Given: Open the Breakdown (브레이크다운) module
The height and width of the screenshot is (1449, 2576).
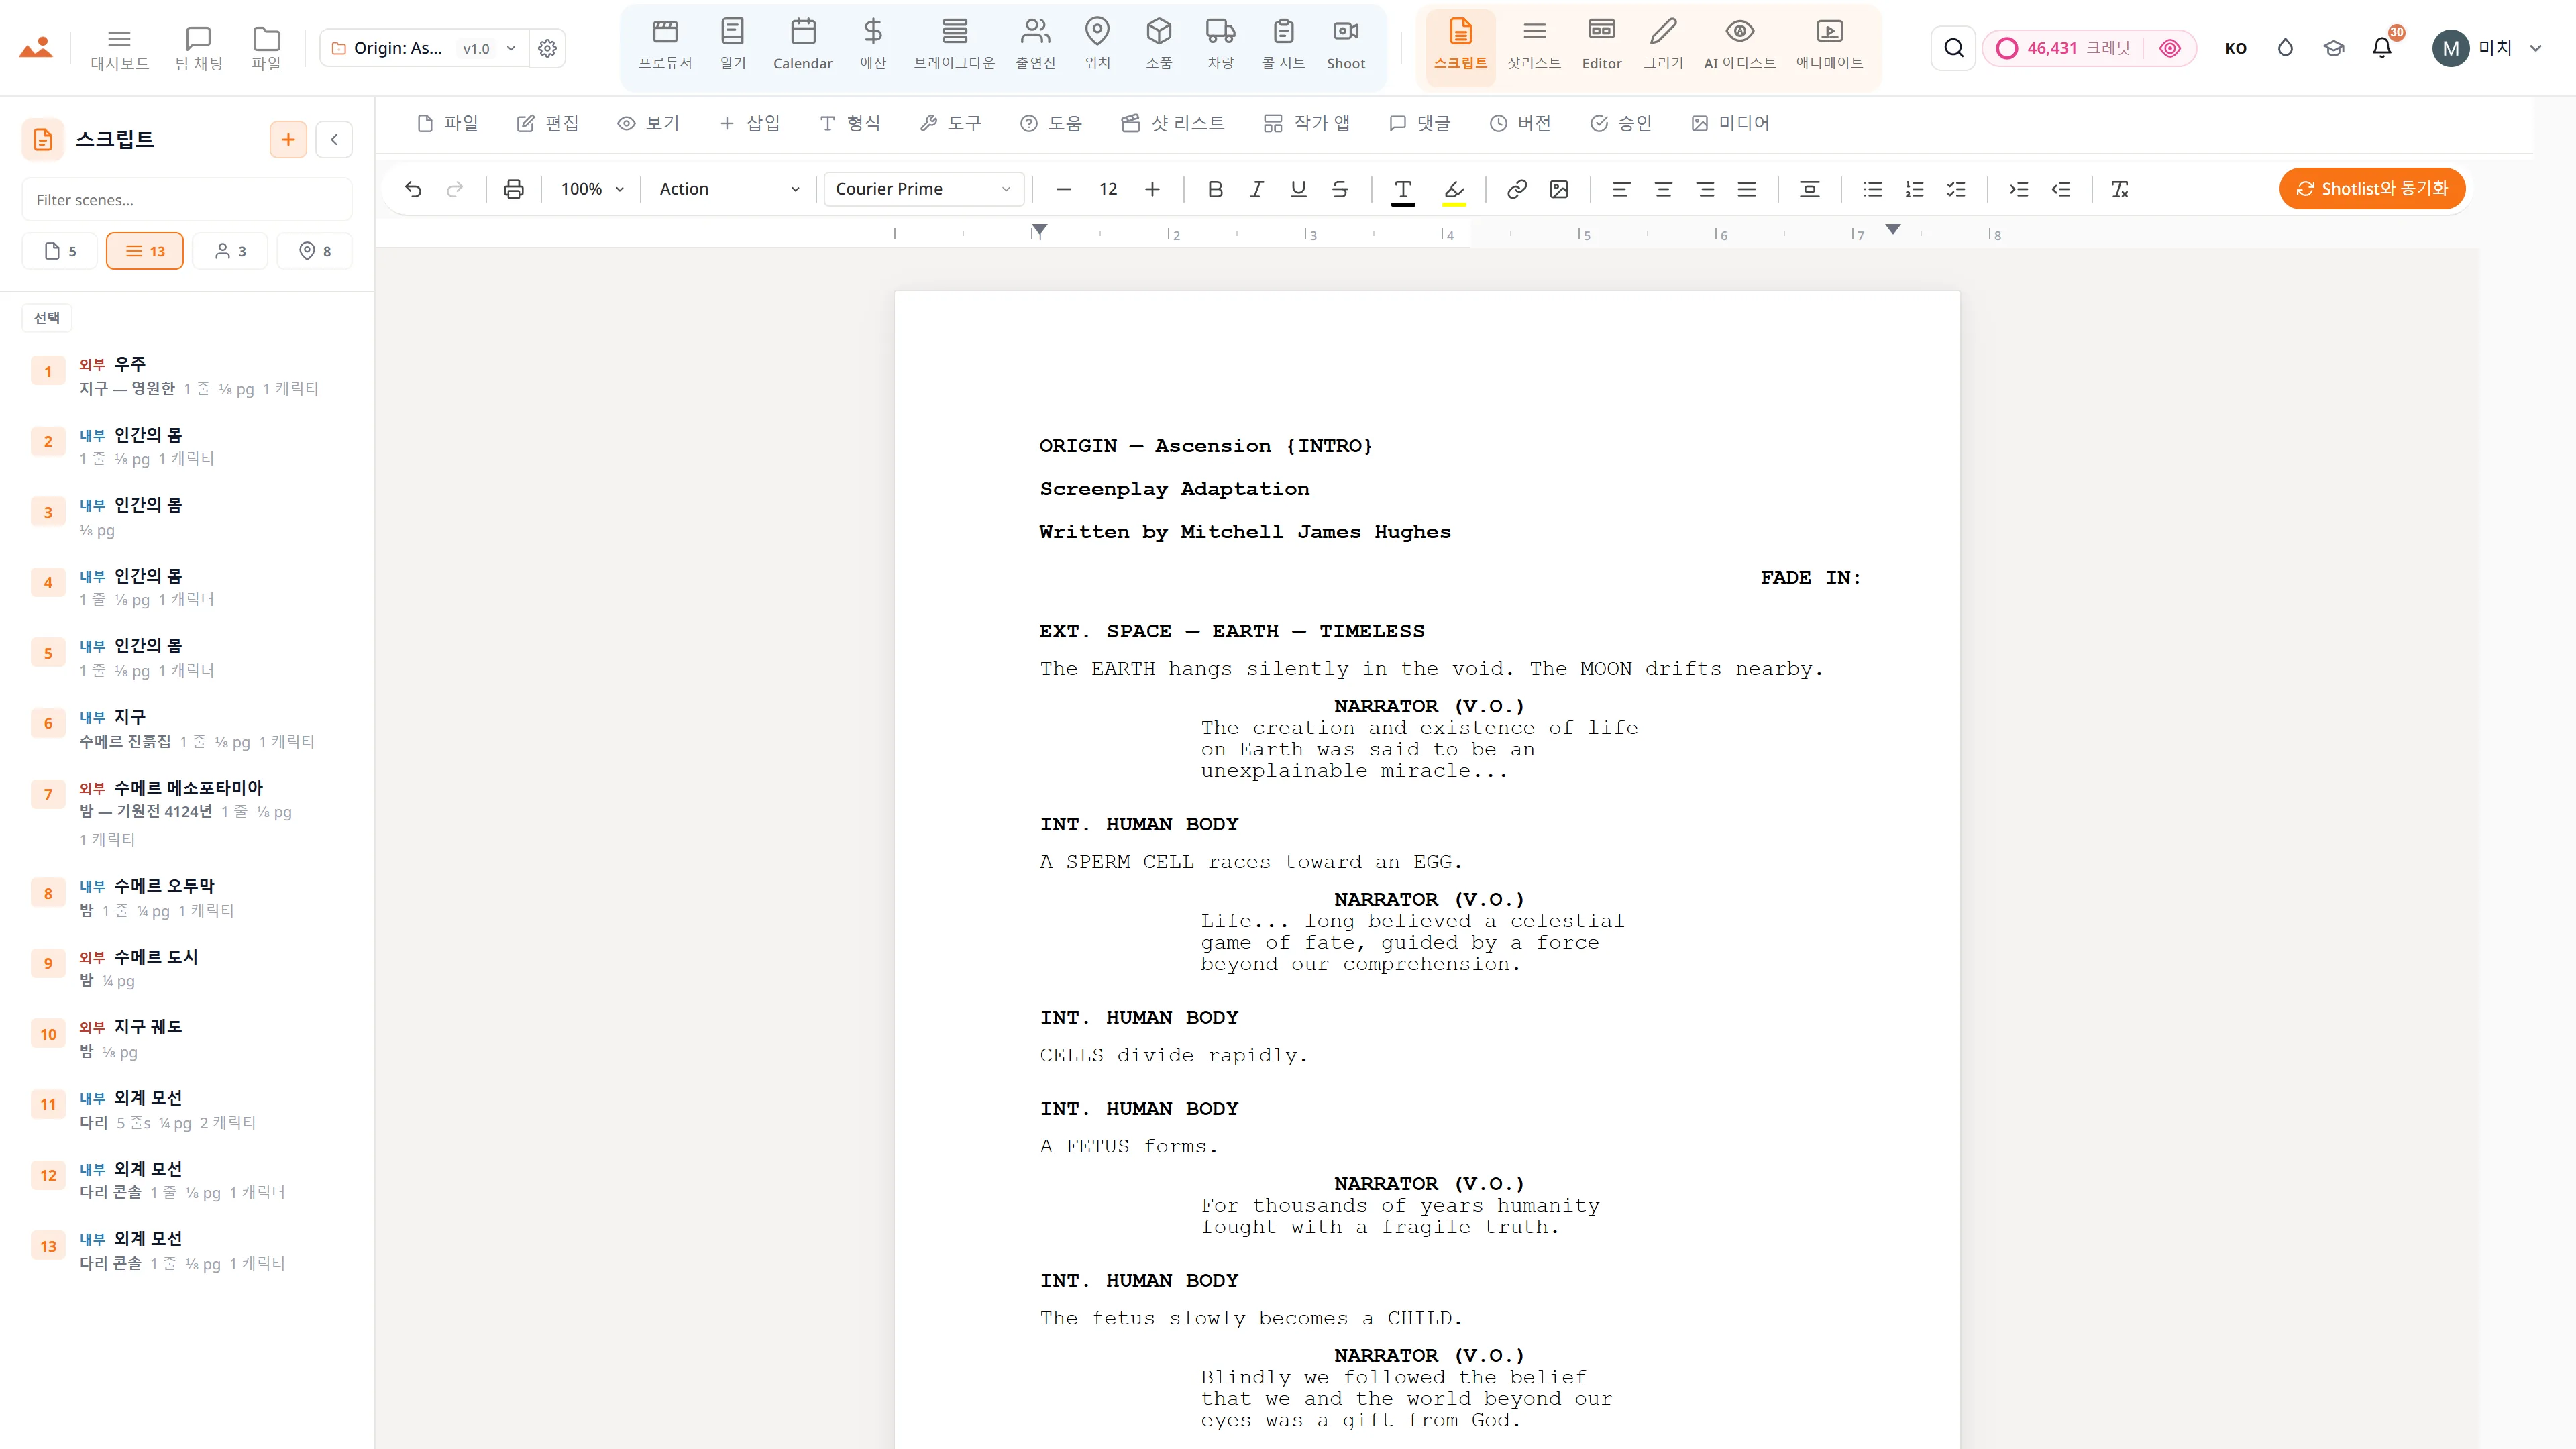Looking at the screenshot, I should click(954, 46).
